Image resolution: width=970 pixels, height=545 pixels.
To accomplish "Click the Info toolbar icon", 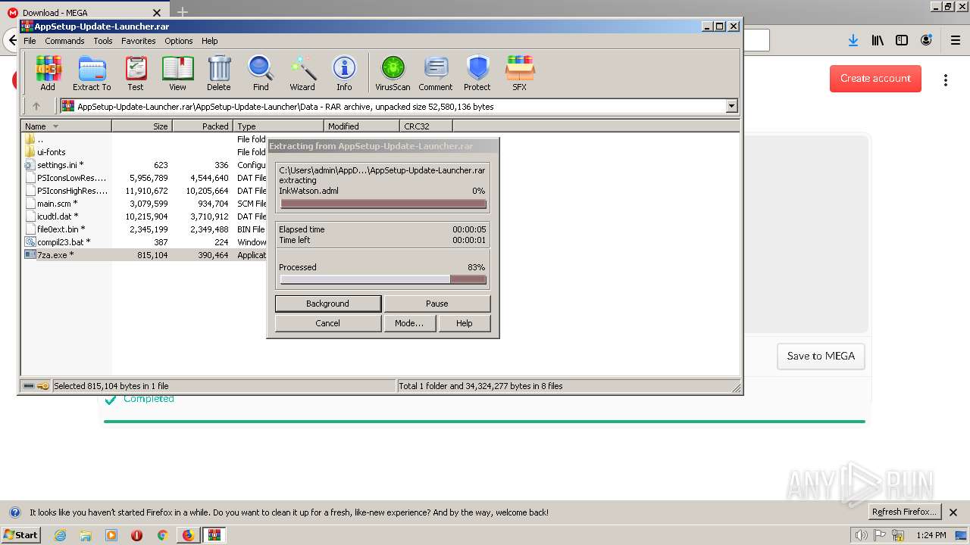I will pyautogui.click(x=344, y=73).
